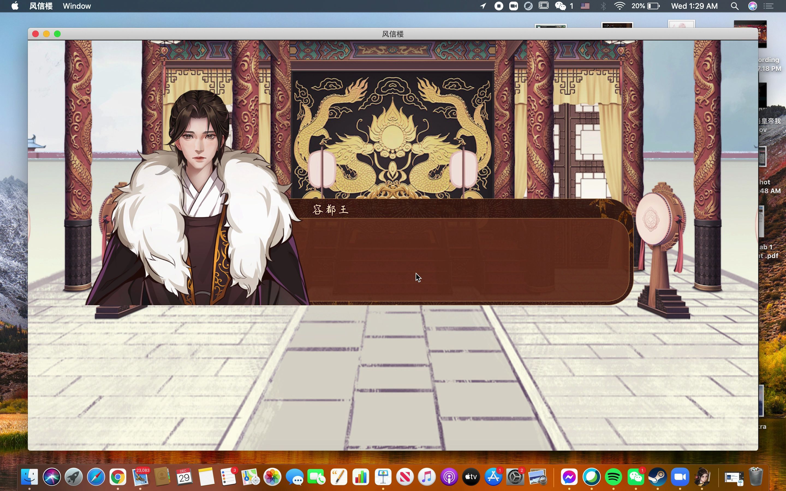
Task: Open Mail with 23,083 badge
Action: [x=140, y=477]
